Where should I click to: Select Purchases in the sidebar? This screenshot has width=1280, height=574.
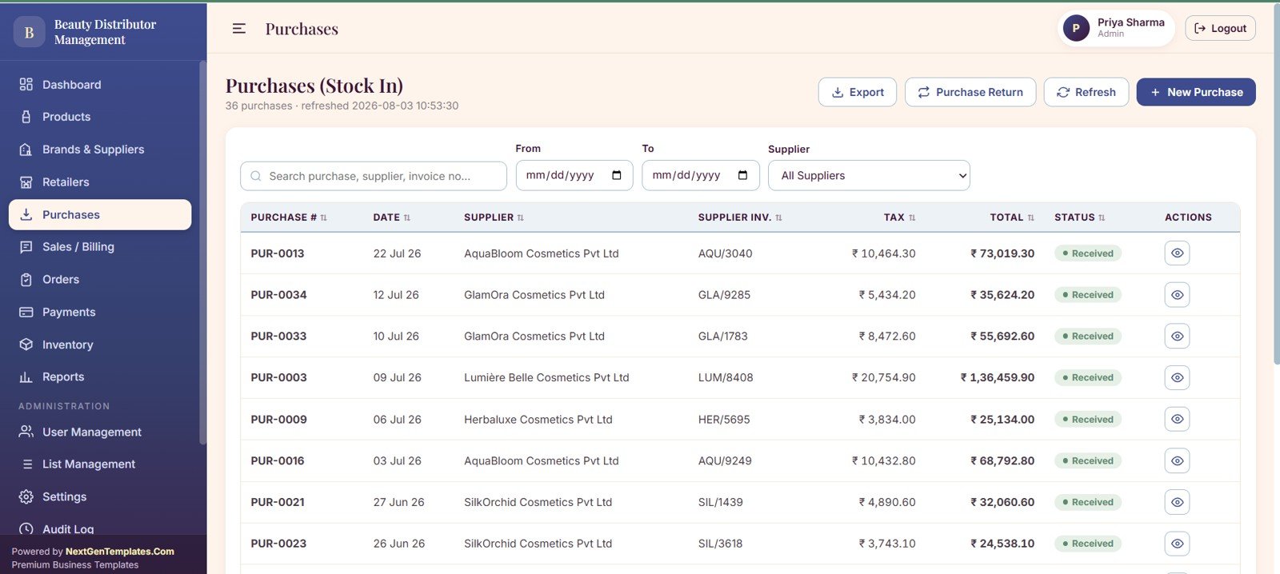tap(100, 215)
